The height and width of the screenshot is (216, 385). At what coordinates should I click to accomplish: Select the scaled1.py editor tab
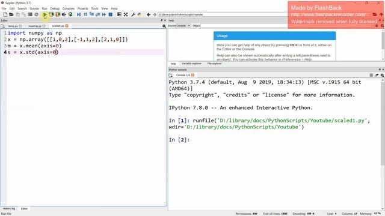58,26
